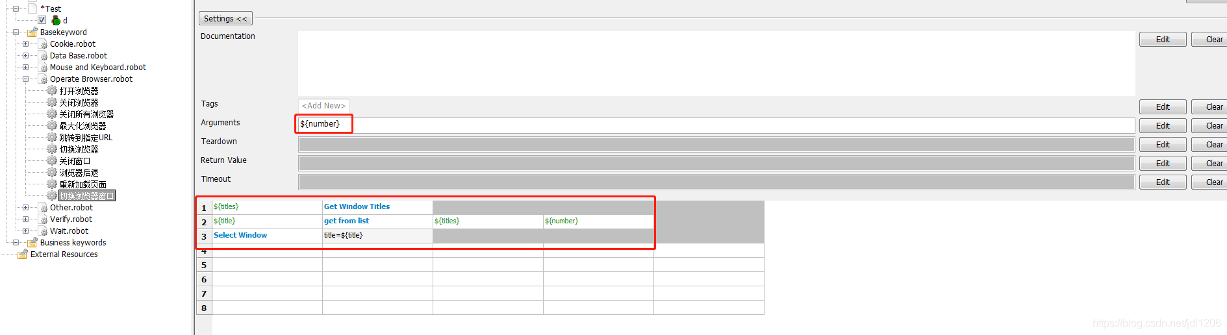Click the Cookie.robot file icon

43,44
